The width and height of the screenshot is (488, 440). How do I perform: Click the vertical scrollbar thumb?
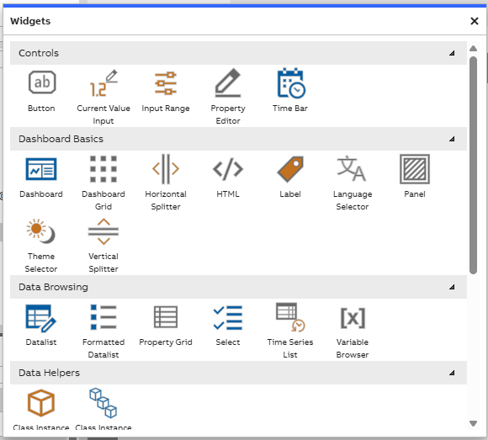pyautogui.click(x=474, y=165)
